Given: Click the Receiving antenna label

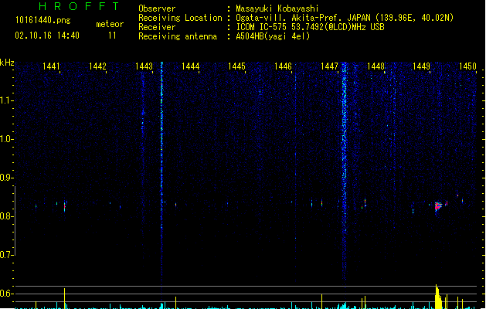Looking at the screenshot, I should [178, 36].
